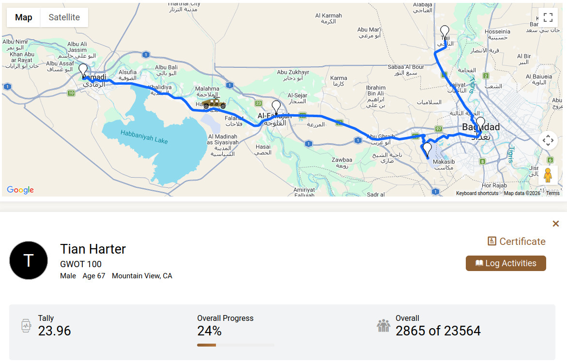This screenshot has width=567, height=363.
Task: Toggle fullscreen map view
Action: coord(548,17)
